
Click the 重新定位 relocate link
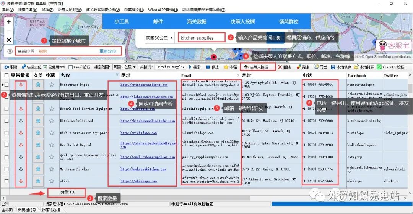coord(108,51)
